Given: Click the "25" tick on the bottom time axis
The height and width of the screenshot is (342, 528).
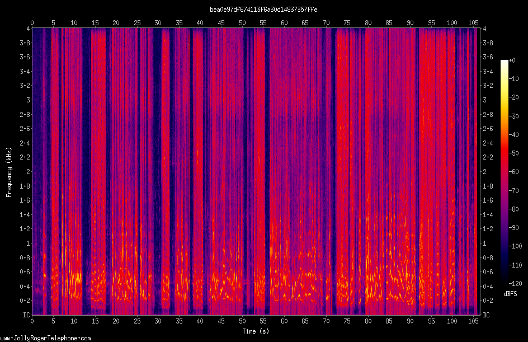Looking at the screenshot, I should (137, 321).
